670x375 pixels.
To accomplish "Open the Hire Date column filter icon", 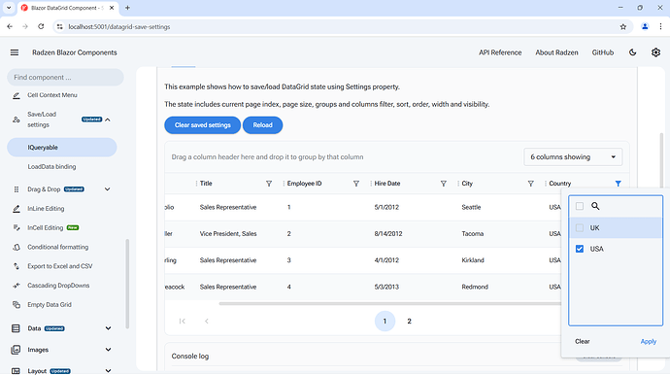I will point(444,184).
